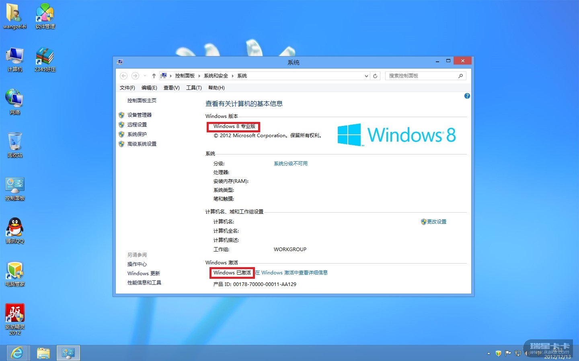Image resolution: width=579 pixels, height=361 pixels.
Task: Click the 搜索控制面板 search field
Action: pyautogui.click(x=425, y=76)
